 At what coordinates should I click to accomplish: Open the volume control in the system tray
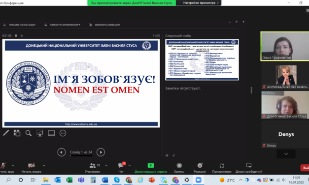[x=284, y=180]
